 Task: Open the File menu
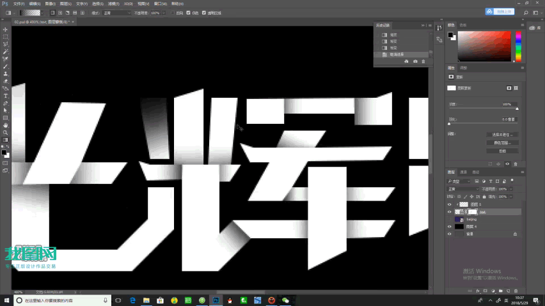click(19, 4)
